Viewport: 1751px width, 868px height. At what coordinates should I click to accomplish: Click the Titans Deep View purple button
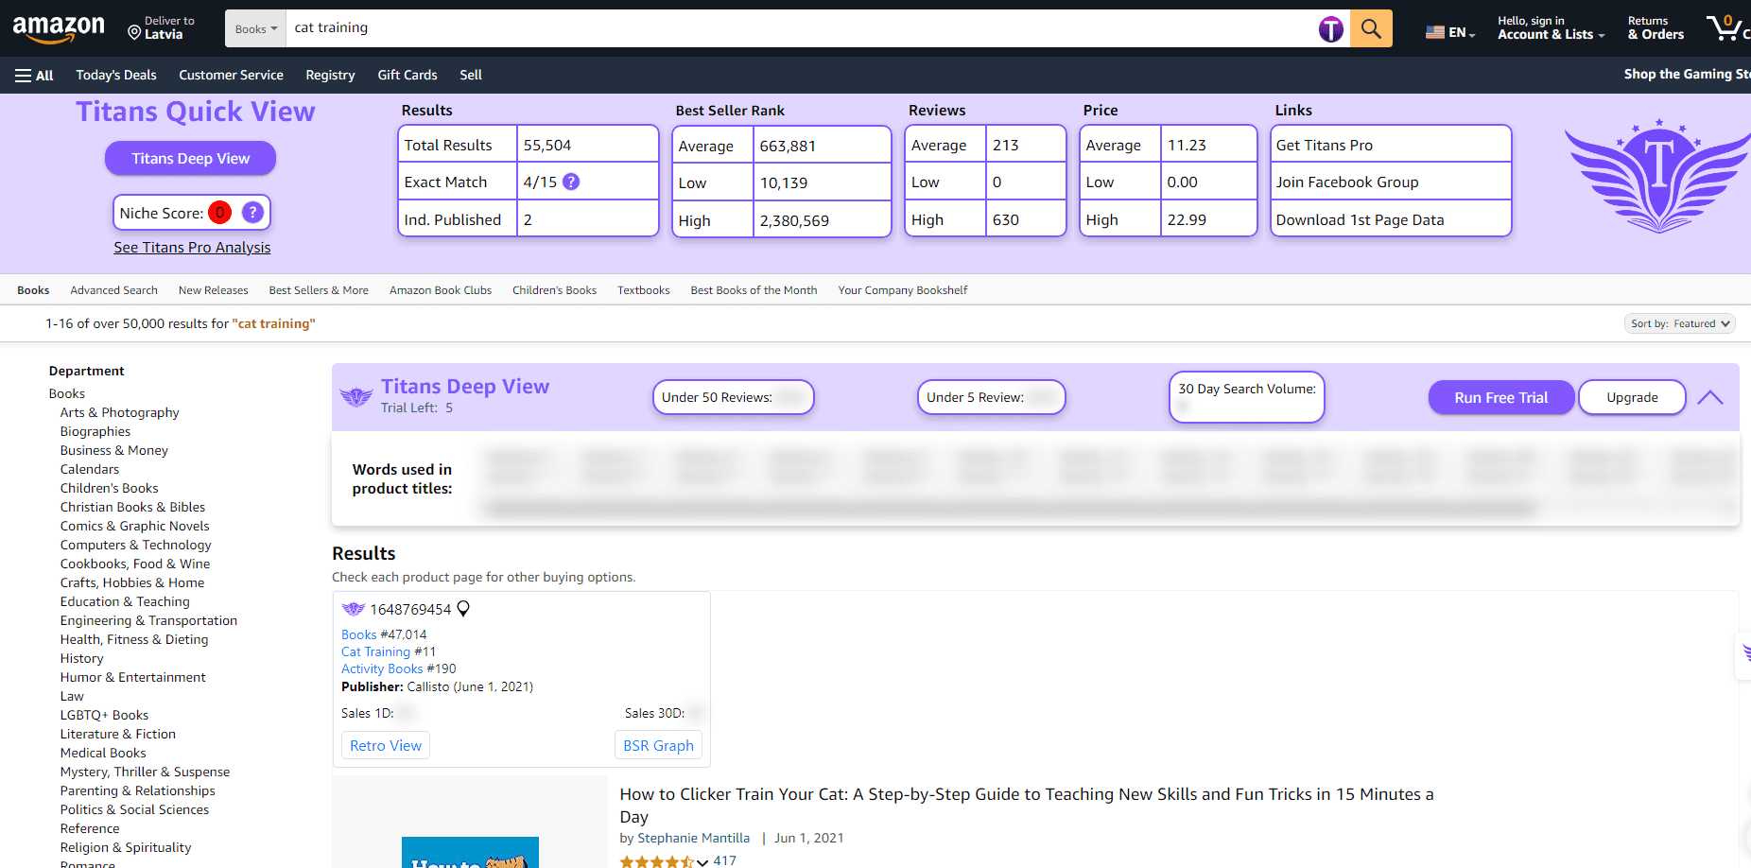click(x=190, y=158)
